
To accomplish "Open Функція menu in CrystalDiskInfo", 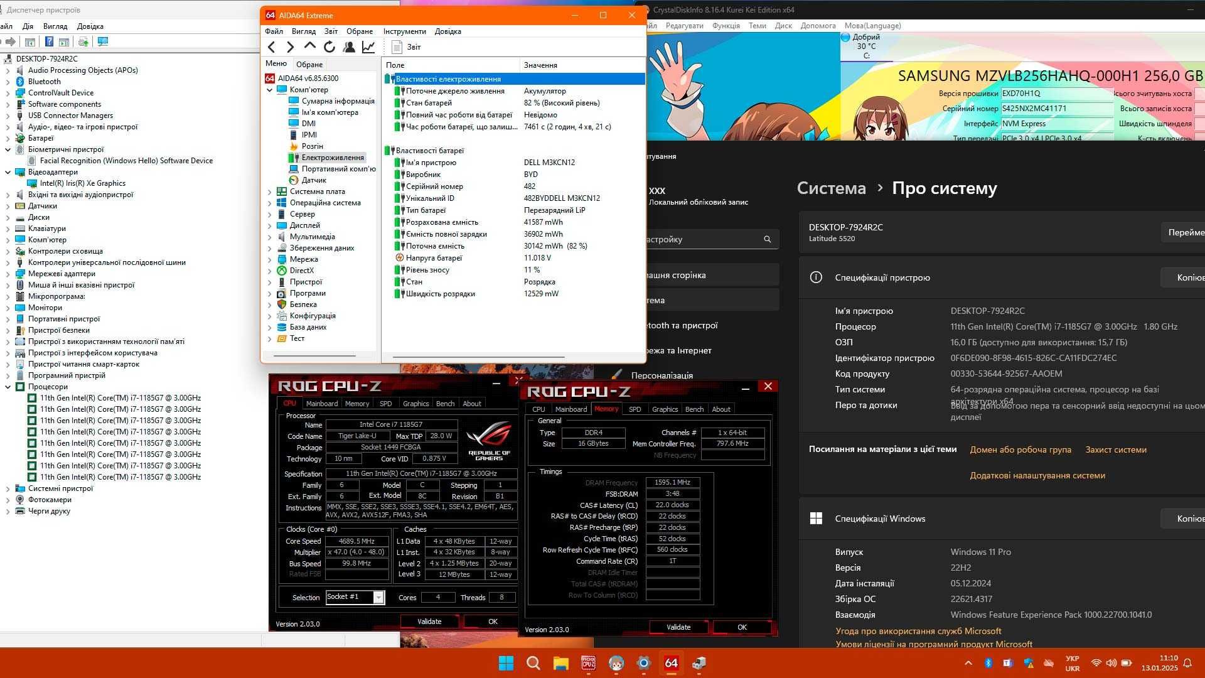I will coord(726,26).
